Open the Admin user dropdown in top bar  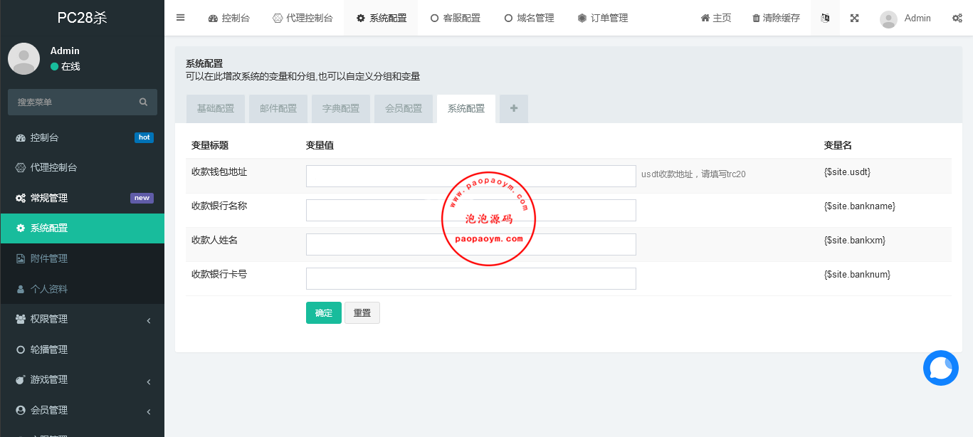[x=905, y=18]
